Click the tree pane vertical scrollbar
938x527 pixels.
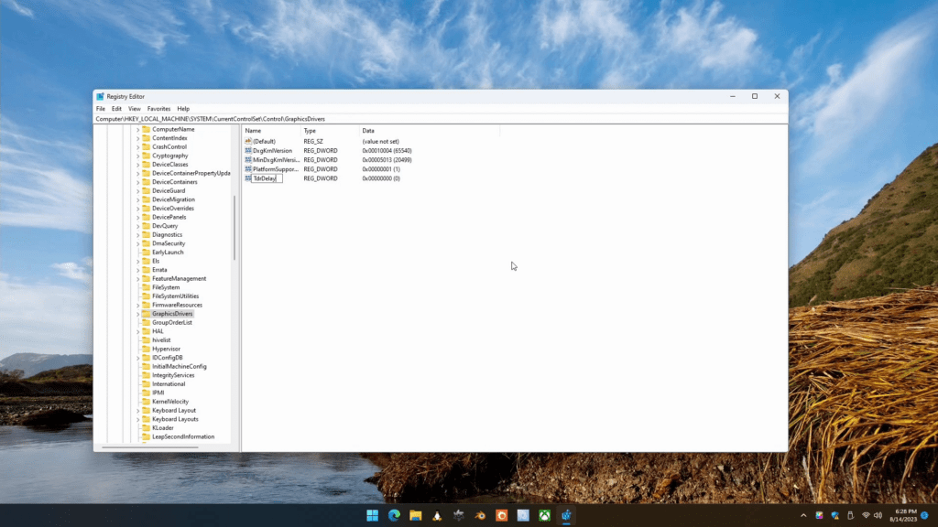[234, 227]
